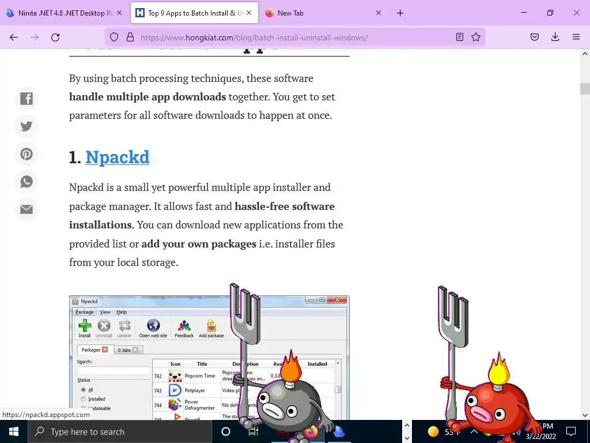Screen dimensions: 590x443
Task: Toggle reader view icon
Action: 459,37
